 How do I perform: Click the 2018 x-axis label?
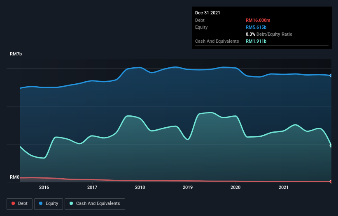[140, 187]
